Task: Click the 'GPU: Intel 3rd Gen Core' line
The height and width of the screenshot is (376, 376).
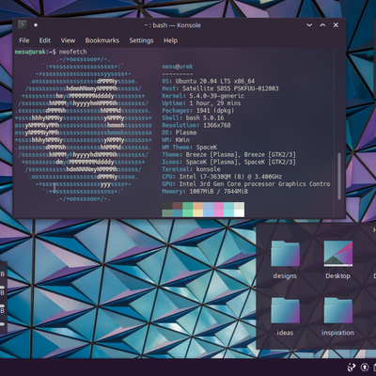Action: click(x=246, y=184)
